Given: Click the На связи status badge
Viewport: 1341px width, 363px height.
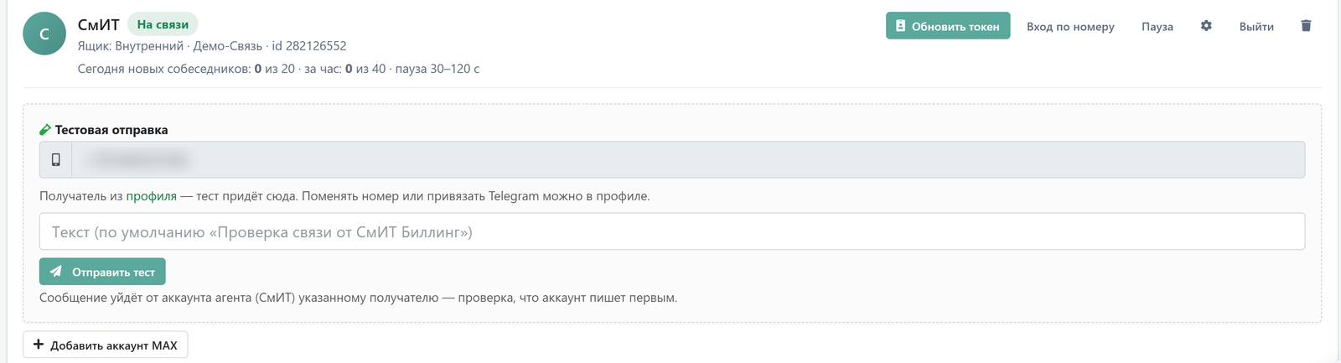Looking at the screenshot, I should tap(163, 24).
